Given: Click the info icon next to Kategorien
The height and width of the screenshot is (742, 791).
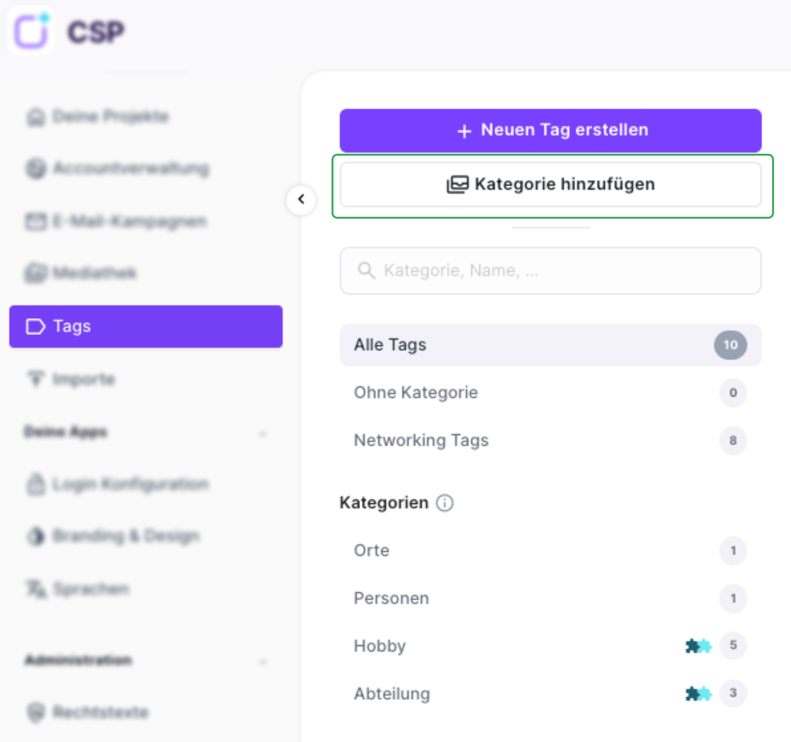Looking at the screenshot, I should (444, 503).
